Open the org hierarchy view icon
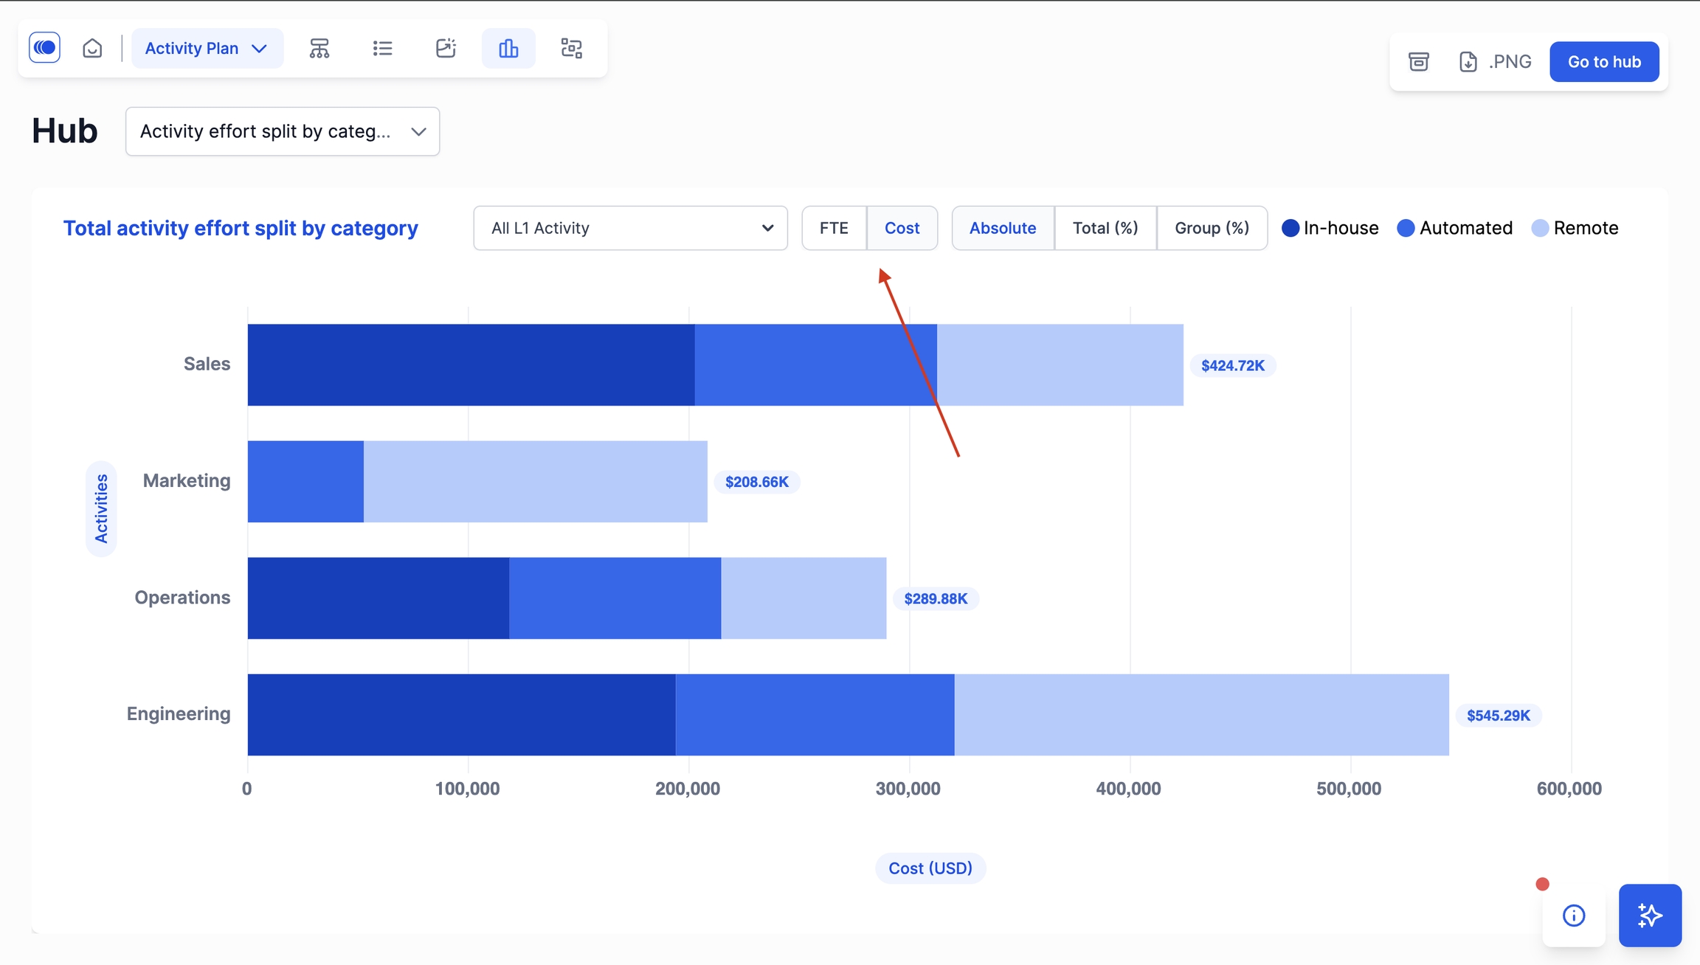 tap(319, 48)
